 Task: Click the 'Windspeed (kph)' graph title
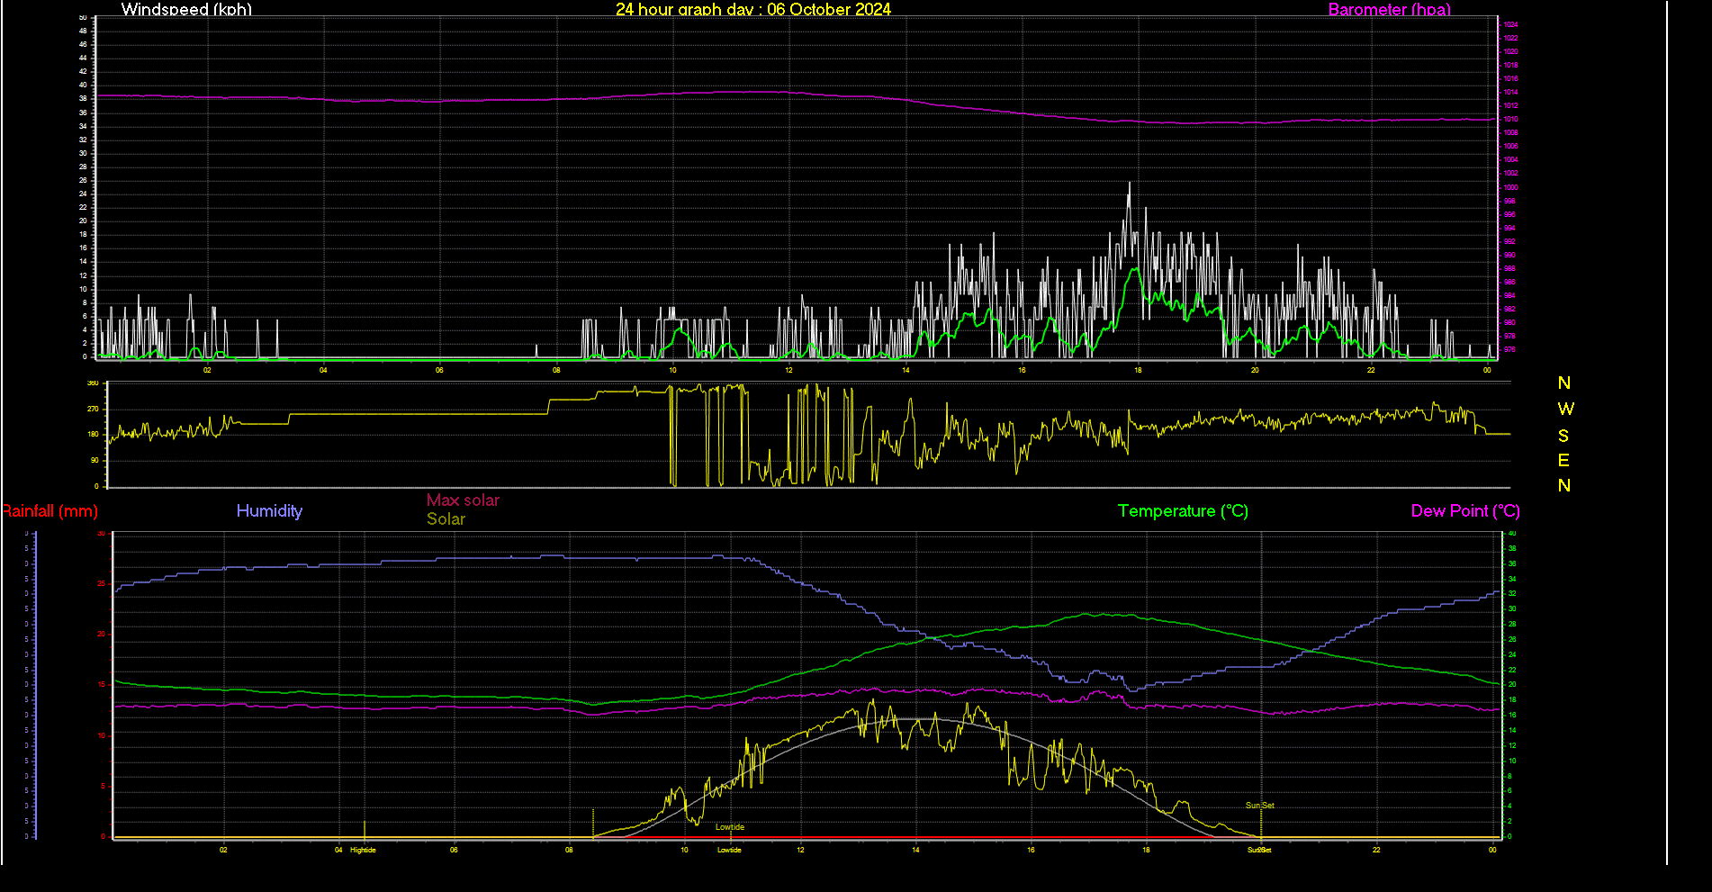click(x=186, y=10)
